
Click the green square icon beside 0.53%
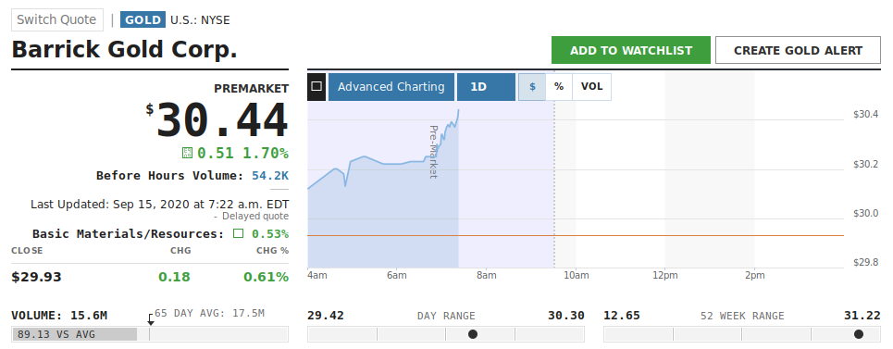point(238,233)
